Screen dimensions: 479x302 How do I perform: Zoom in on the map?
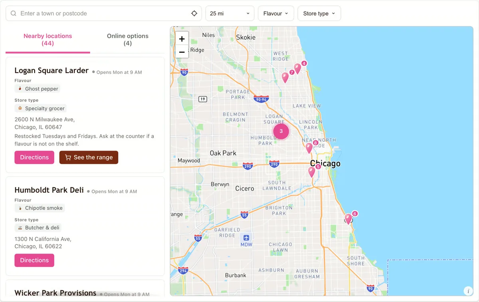(x=182, y=39)
